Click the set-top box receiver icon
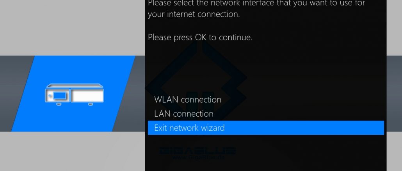 pyautogui.click(x=74, y=94)
